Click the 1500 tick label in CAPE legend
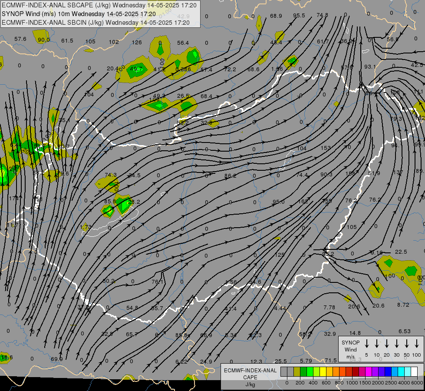 tap(365, 383)
